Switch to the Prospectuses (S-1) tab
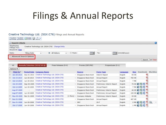This screenshot has width=166, height=125. 112,65
